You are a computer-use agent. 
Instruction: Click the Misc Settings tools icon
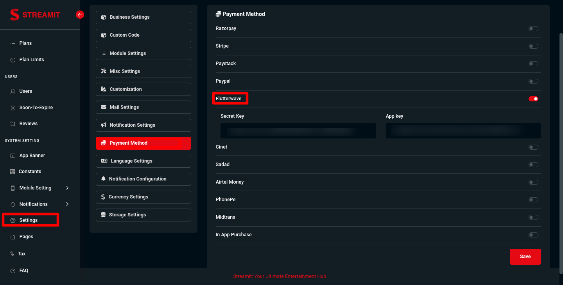(x=104, y=71)
